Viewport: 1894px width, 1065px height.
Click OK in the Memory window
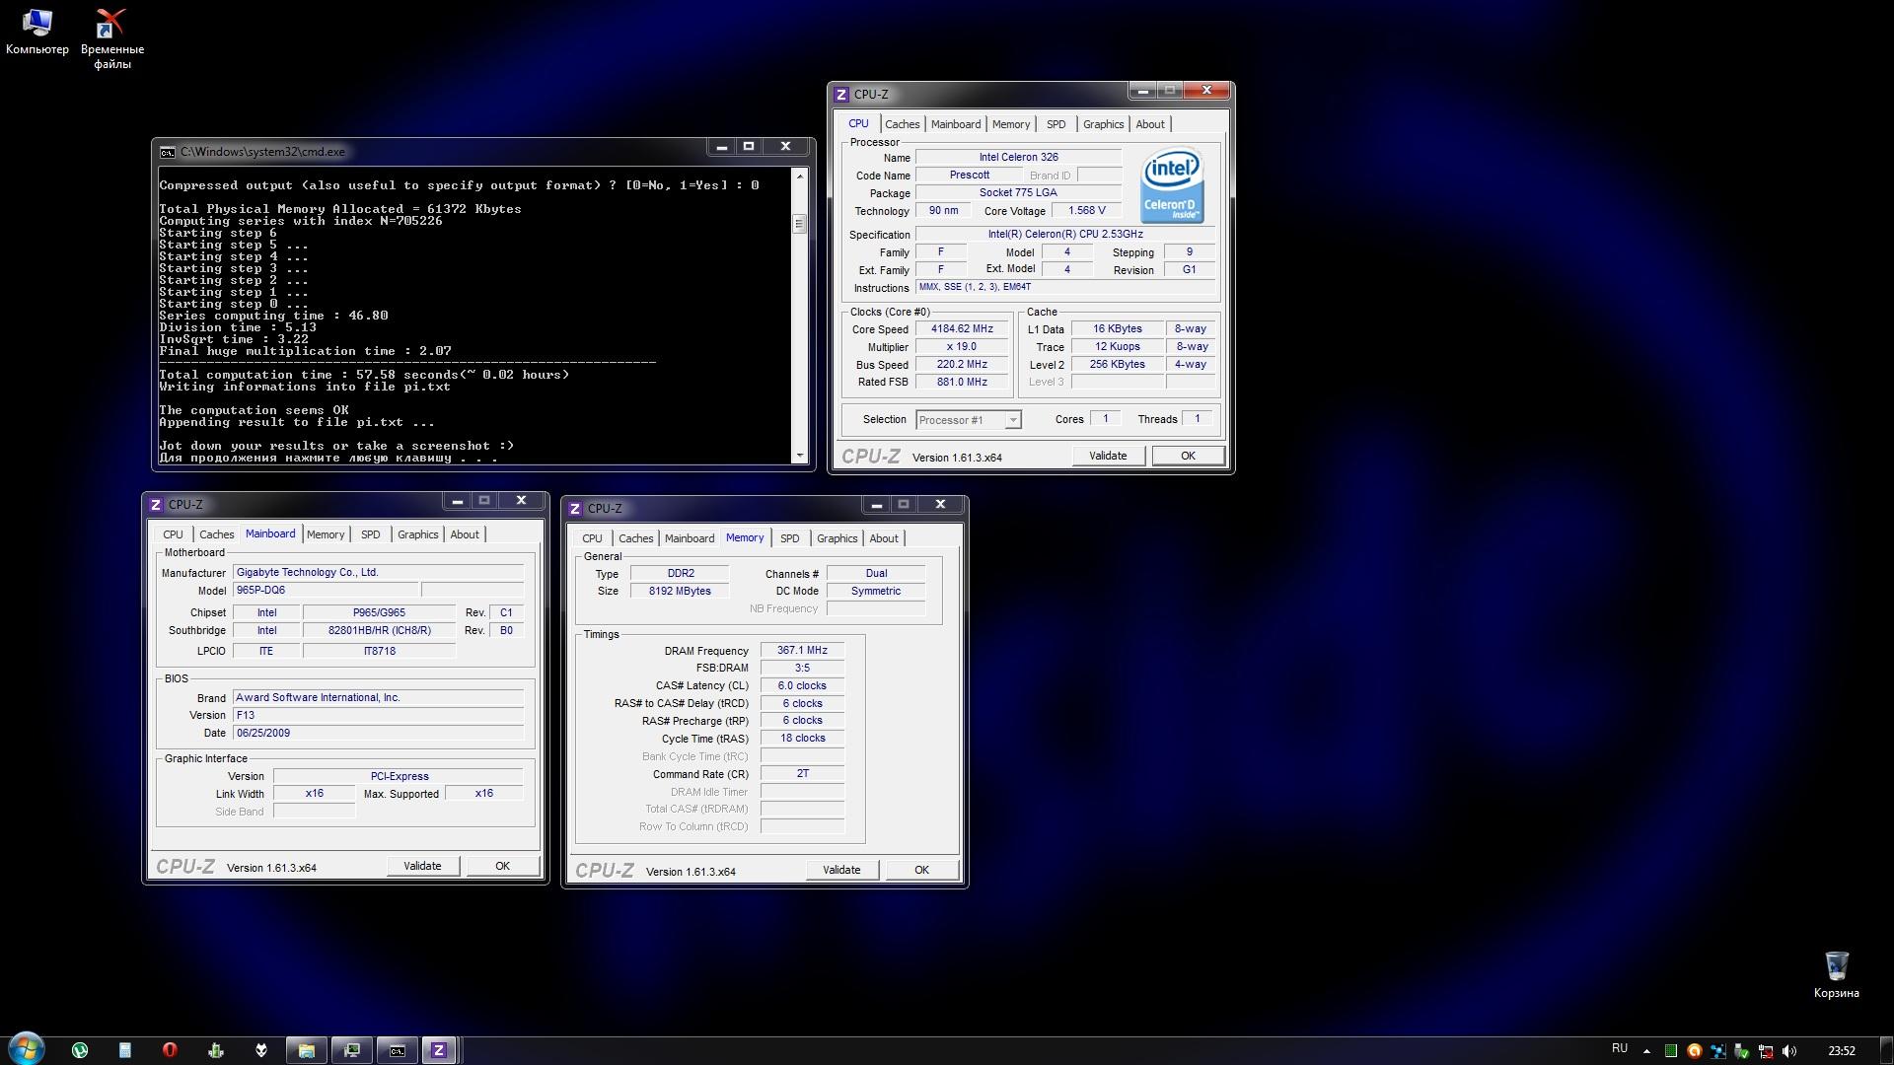click(921, 870)
